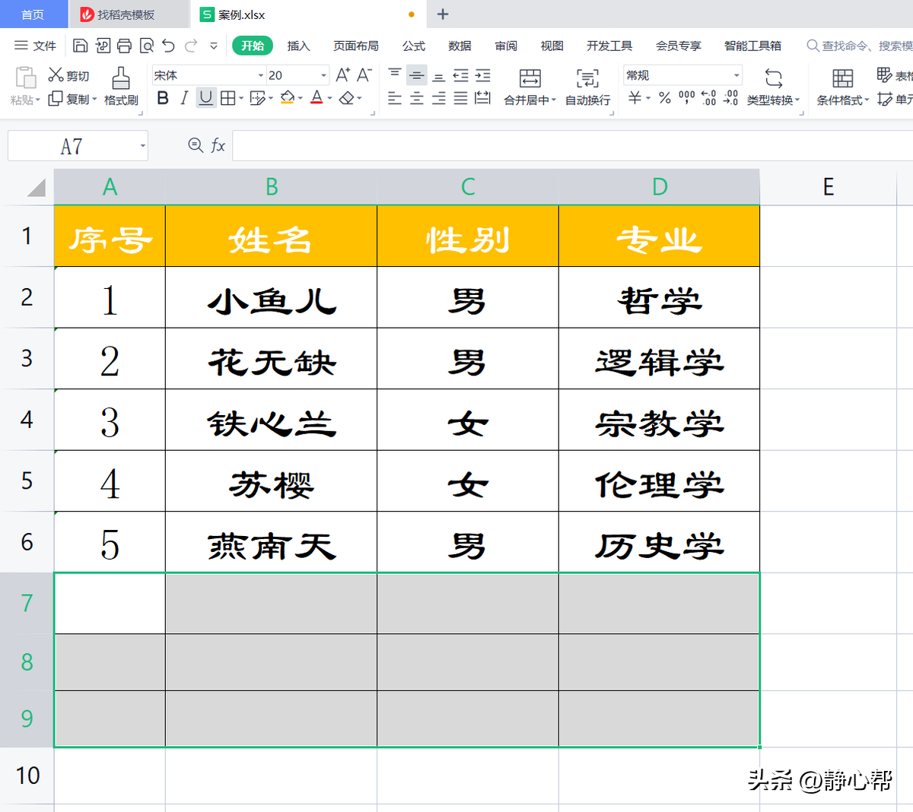
Task: Expand the borders dropdown arrow
Action: [x=241, y=98]
